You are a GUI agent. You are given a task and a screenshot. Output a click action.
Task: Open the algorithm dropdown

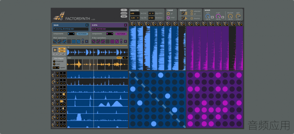151,13
